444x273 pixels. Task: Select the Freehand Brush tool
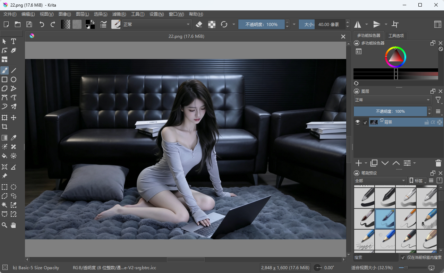point(5,70)
